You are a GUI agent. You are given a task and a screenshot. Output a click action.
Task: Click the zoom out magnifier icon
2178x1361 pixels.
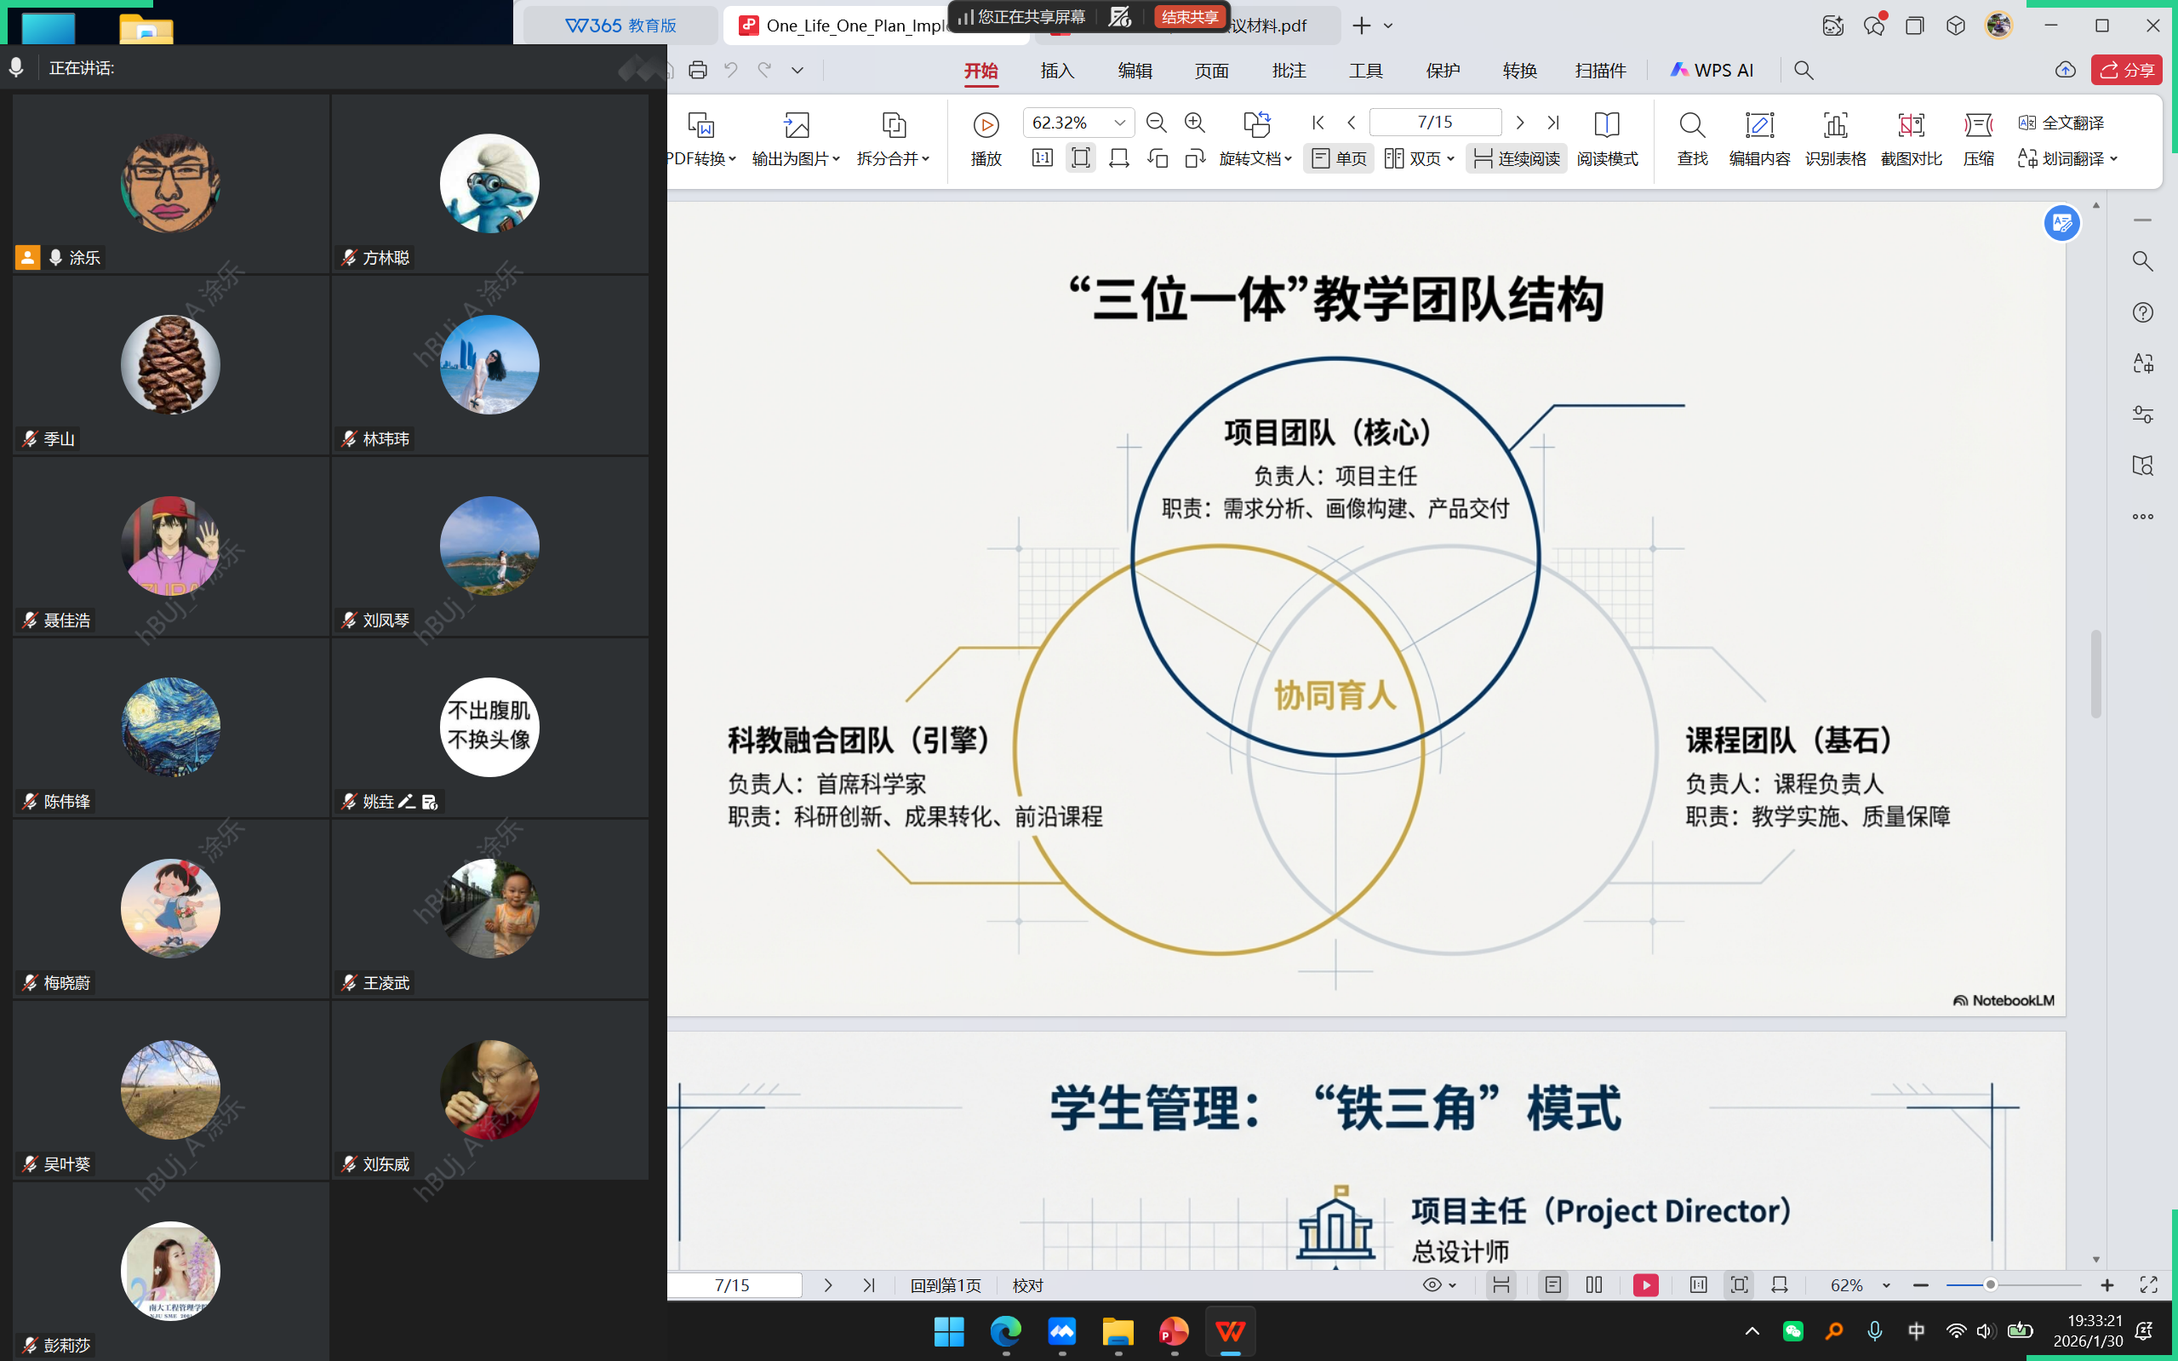coord(1157,123)
